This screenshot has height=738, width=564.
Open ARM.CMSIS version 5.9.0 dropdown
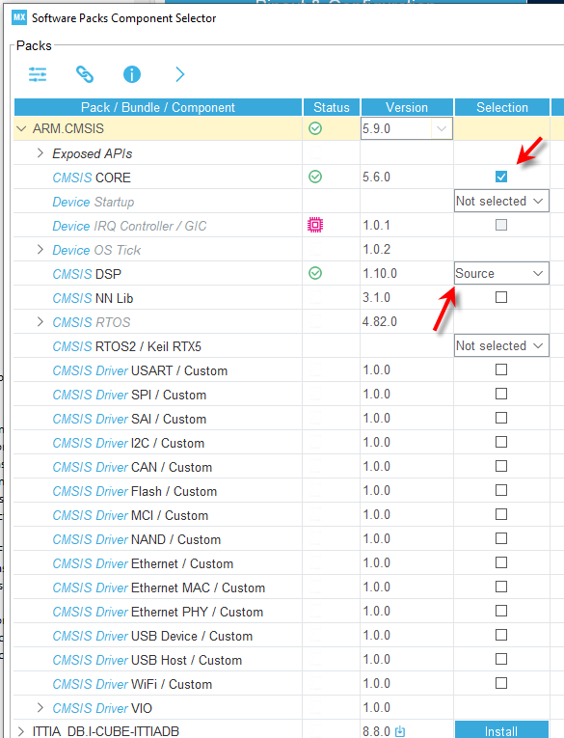(407, 128)
